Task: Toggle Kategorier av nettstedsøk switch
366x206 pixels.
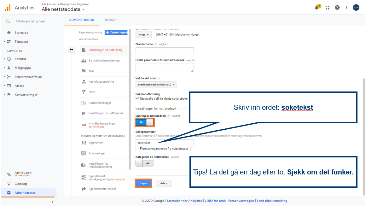Action: [x=144, y=163]
